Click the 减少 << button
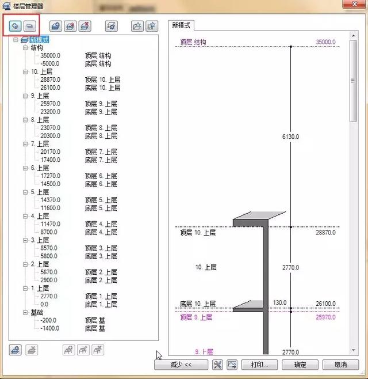Screen dimensions: 368x379 (x=181, y=365)
